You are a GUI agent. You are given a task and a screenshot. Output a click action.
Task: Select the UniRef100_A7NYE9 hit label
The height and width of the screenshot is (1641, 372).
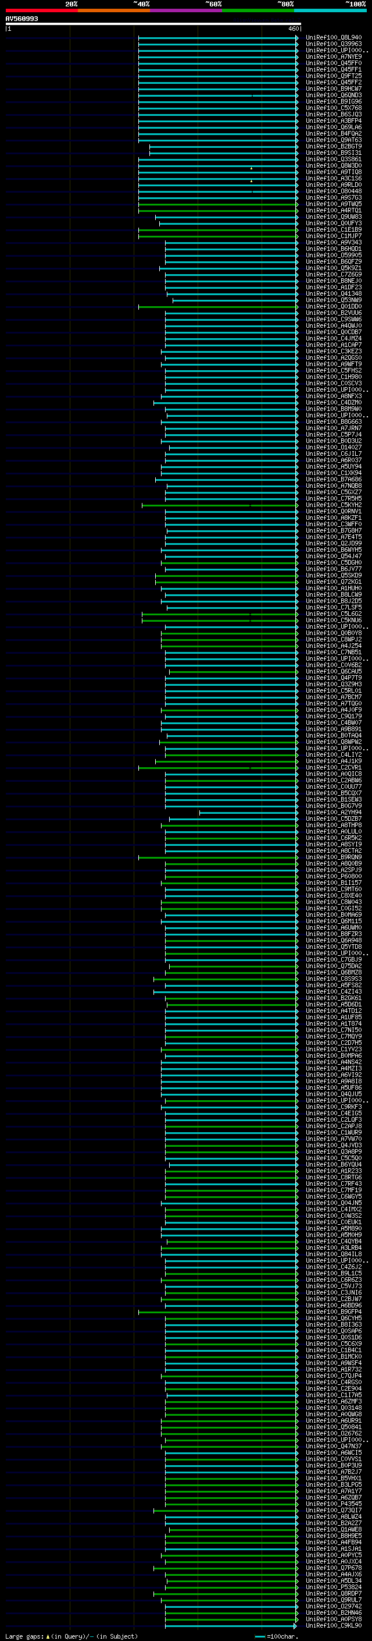coord(333,56)
